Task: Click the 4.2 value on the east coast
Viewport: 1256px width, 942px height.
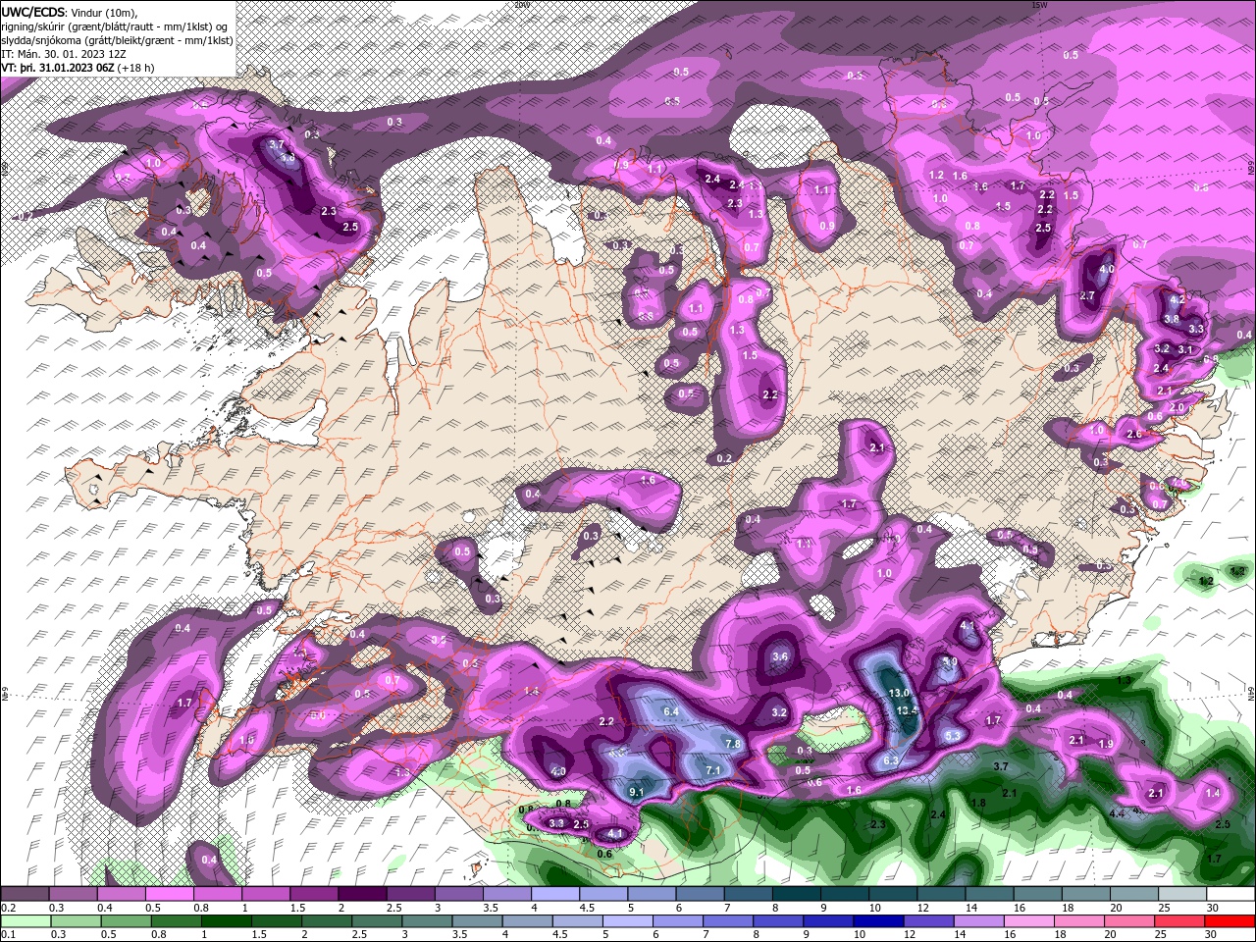Action: pyautogui.click(x=1178, y=299)
